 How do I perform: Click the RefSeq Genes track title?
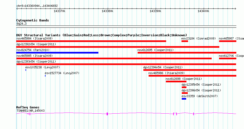pyautogui.click(x=28, y=107)
